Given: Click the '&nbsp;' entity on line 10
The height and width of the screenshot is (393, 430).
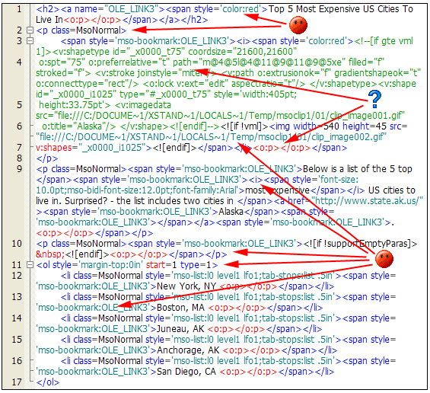Looking at the screenshot, I should pos(50,254).
